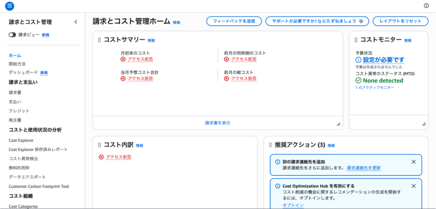Open the 請求書を表示 link

(218, 123)
